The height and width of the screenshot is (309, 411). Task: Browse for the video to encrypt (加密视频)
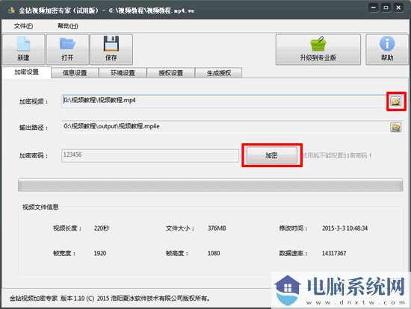click(x=396, y=101)
